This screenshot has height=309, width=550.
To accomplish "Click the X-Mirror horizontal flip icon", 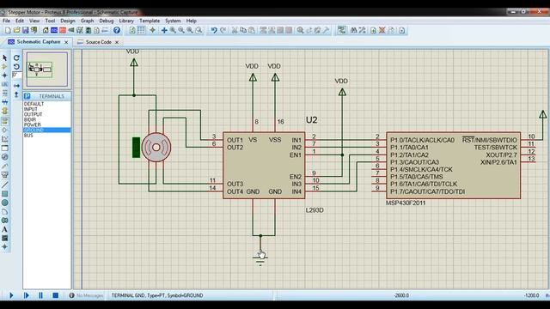I will pyautogui.click(x=16, y=86).
